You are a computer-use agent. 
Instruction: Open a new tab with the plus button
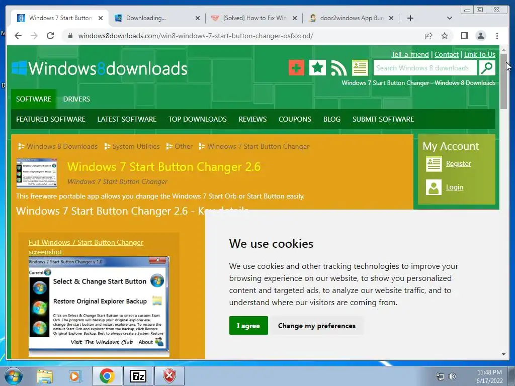(410, 18)
